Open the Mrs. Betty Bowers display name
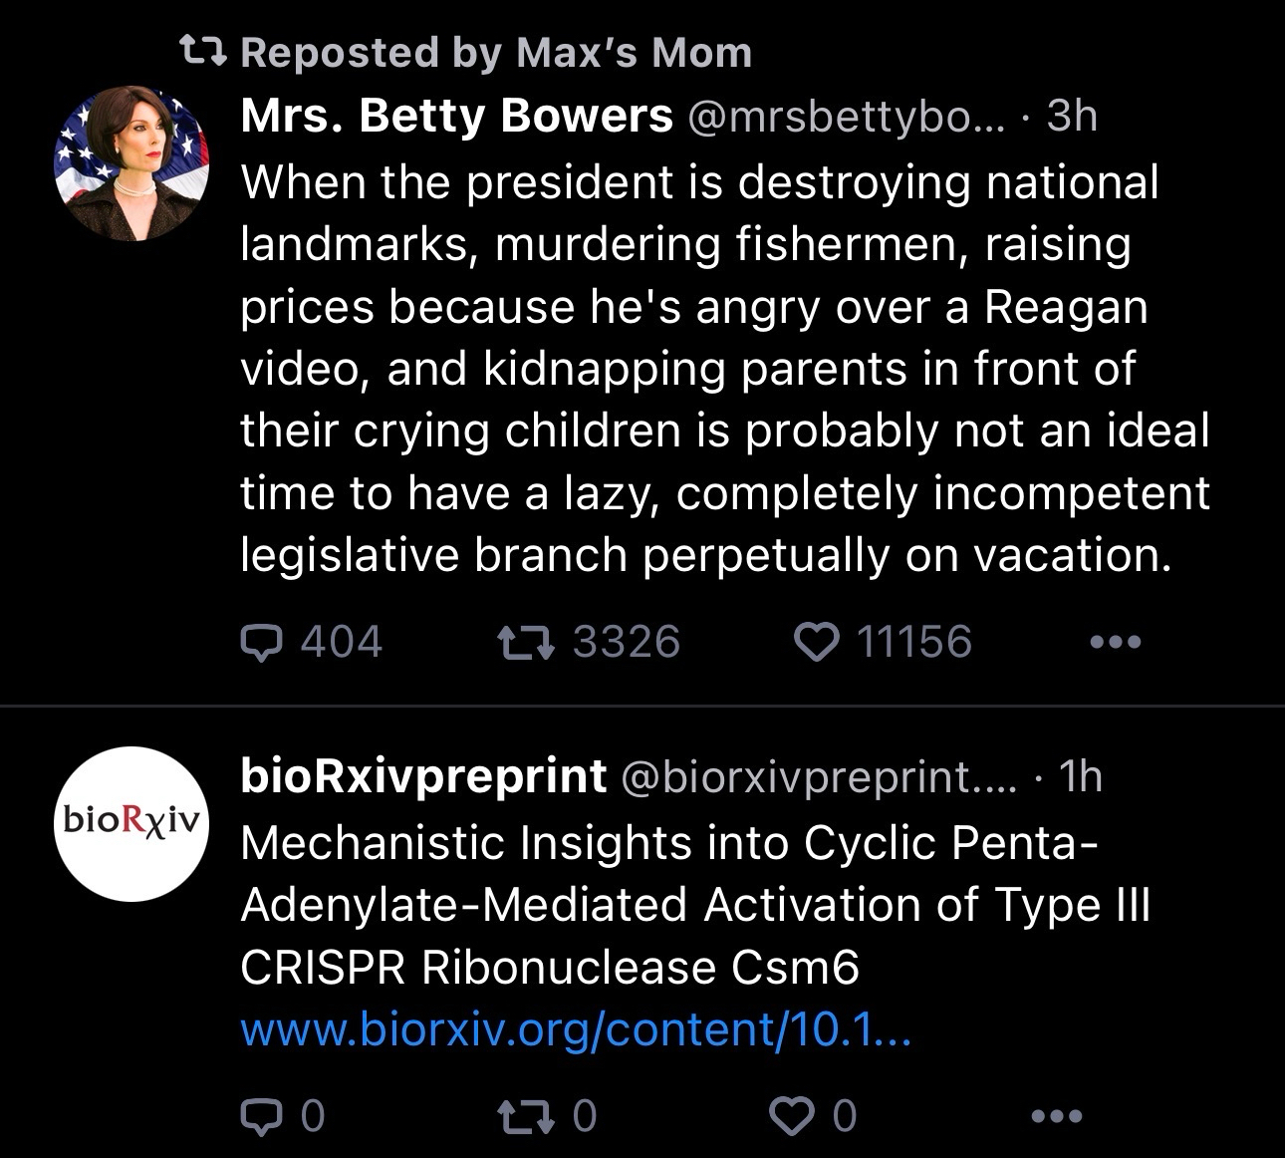The image size is (1285, 1158). (x=456, y=117)
